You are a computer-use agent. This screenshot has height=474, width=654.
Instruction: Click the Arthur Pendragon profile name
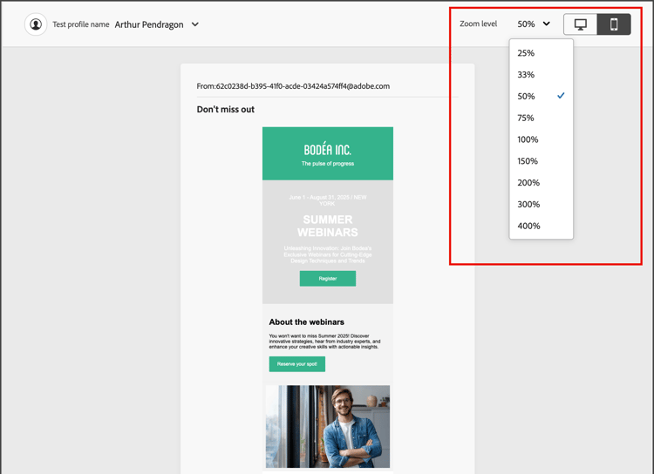click(149, 24)
